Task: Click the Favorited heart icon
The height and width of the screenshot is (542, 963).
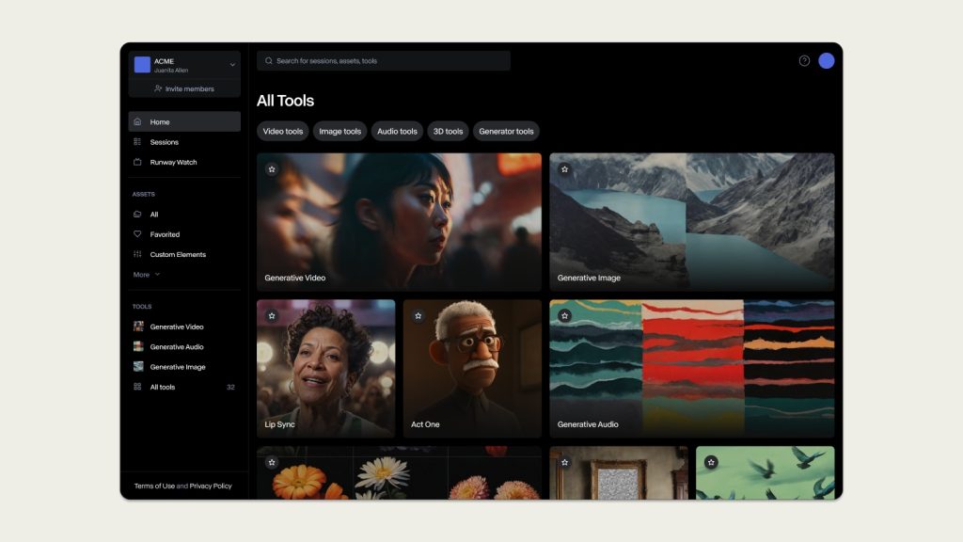Action: point(137,234)
